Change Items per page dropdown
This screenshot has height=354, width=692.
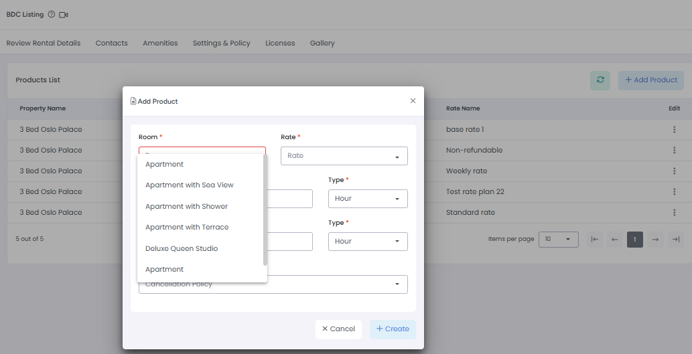click(x=558, y=240)
